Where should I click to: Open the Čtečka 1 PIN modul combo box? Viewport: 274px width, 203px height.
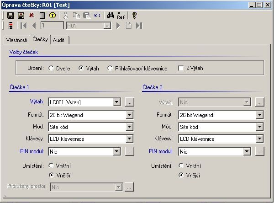coord(117,151)
